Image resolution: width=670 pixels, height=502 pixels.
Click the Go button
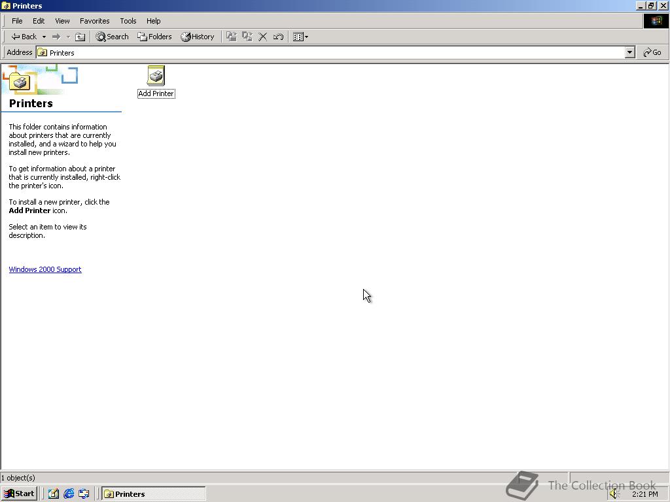point(652,52)
